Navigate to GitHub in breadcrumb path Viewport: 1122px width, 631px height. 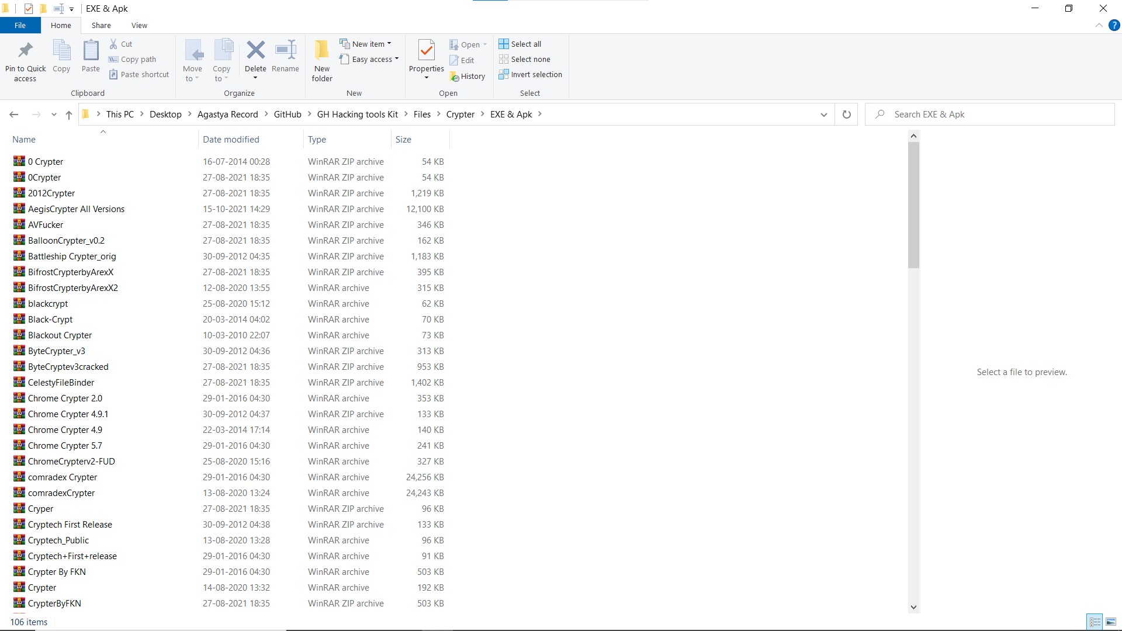point(287,115)
